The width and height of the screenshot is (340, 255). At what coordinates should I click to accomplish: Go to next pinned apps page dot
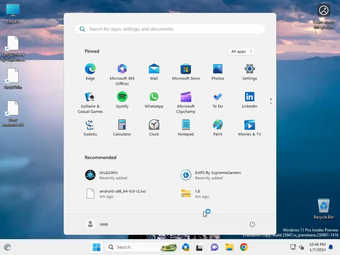tap(271, 103)
